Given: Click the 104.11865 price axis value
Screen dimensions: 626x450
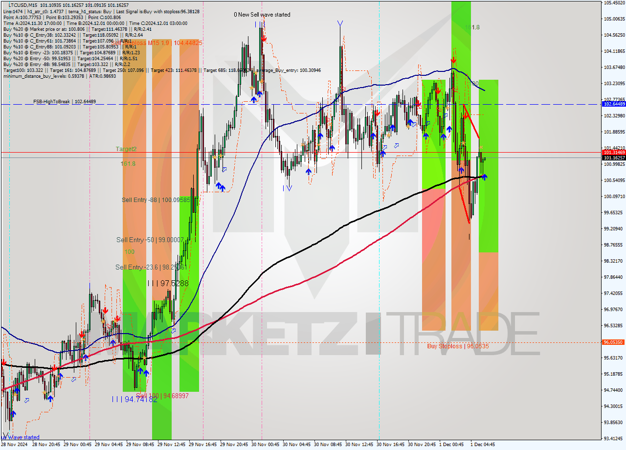Looking at the screenshot, I should [x=614, y=51].
